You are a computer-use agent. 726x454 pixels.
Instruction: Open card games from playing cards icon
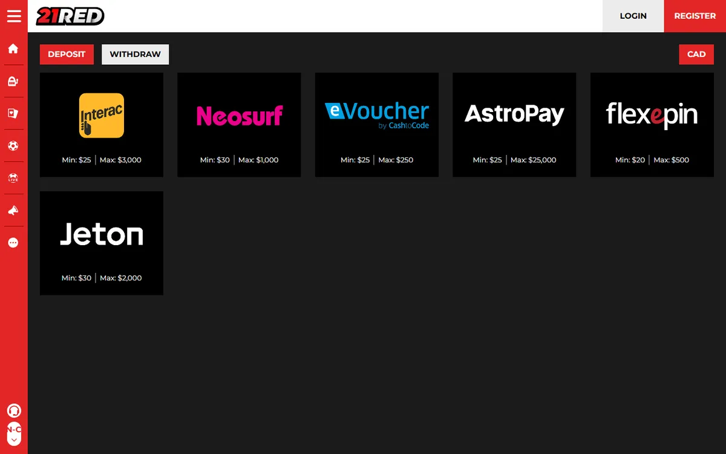point(13,113)
